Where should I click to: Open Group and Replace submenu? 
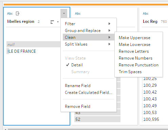pyautogui.click(x=89, y=31)
